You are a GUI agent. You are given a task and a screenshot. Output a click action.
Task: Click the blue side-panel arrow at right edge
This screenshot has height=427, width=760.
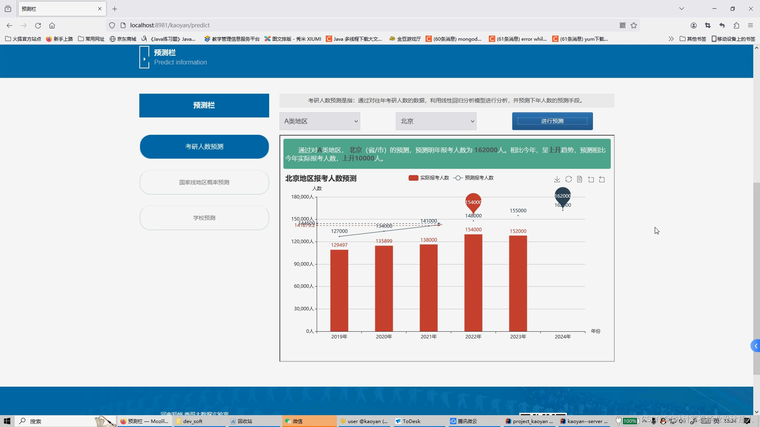coord(756,346)
